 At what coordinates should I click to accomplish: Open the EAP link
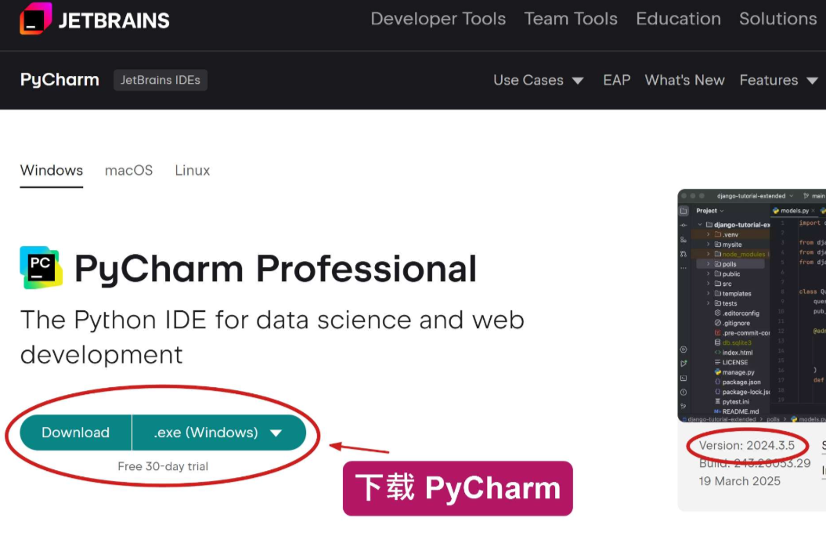click(616, 80)
